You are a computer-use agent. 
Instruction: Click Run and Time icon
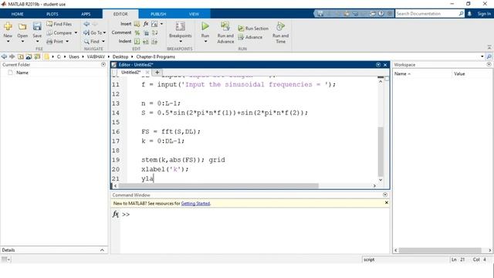coord(280,26)
